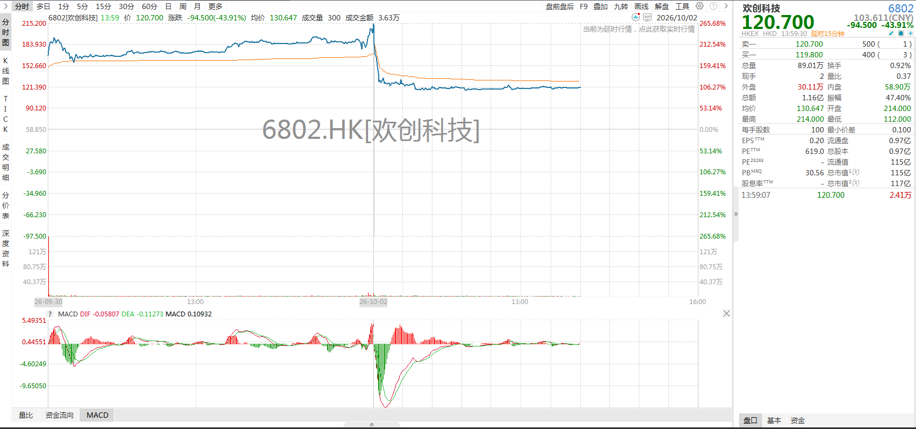This screenshot has width=916, height=429.
Task: Click the WP monitor icon
Action: [x=647, y=17]
